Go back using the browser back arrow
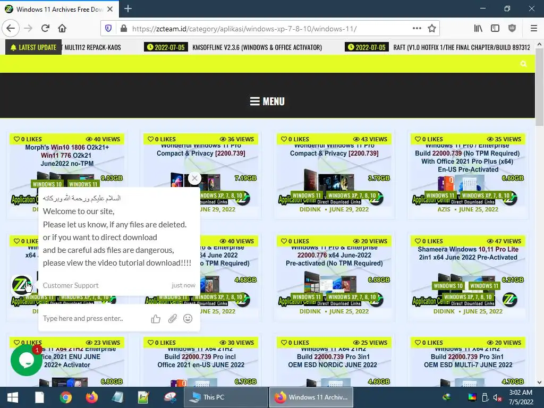544x408 pixels. (11, 28)
